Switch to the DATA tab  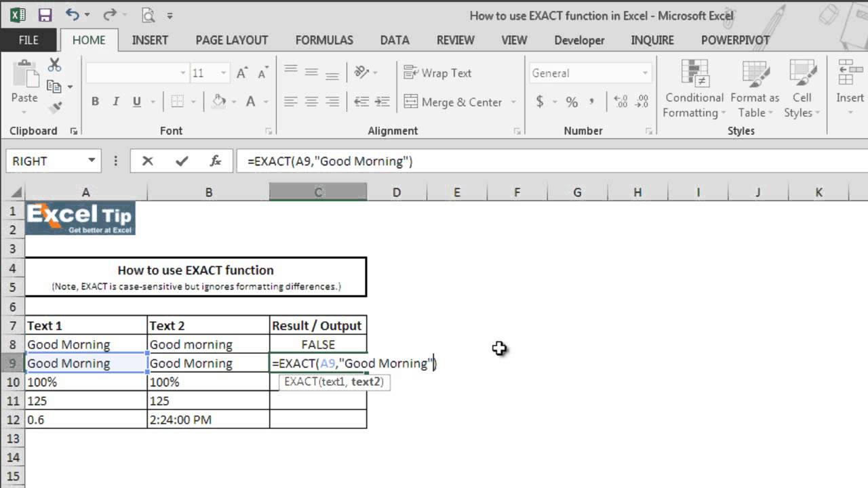click(x=395, y=40)
